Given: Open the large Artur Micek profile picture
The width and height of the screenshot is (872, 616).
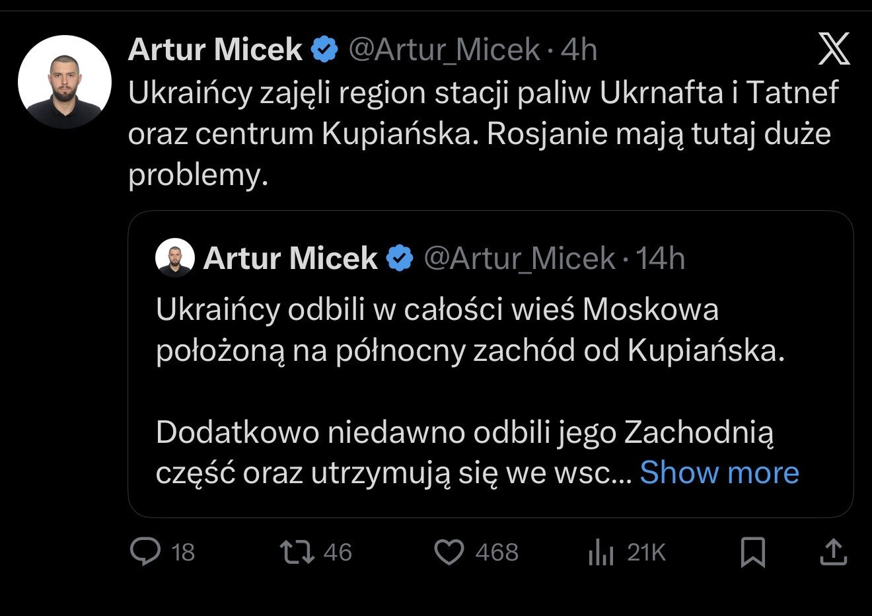Looking at the screenshot, I should [x=65, y=82].
